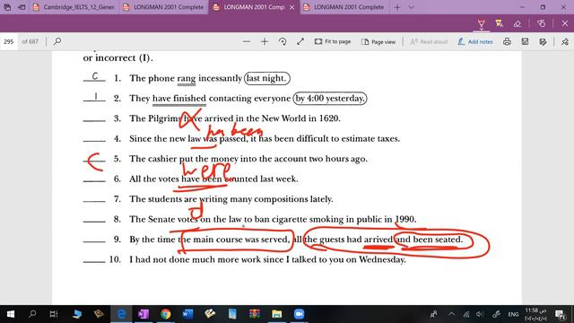Screen dimensions: 574x323
Task: Show tabs you've set aside
Action: pos(7,7)
